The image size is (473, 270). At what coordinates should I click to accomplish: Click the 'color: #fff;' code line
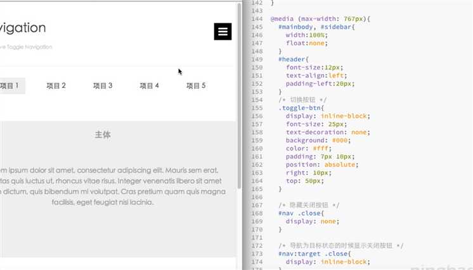click(x=309, y=149)
